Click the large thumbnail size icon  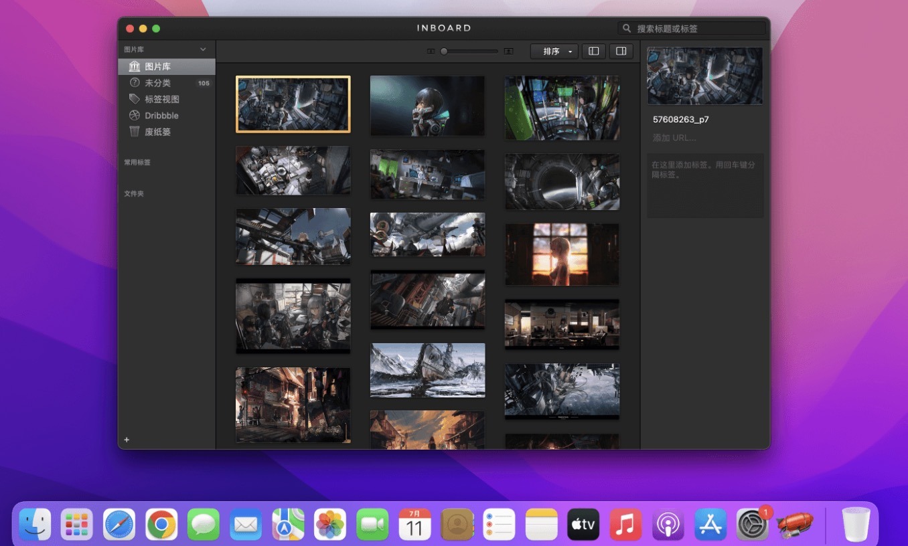[x=509, y=52]
